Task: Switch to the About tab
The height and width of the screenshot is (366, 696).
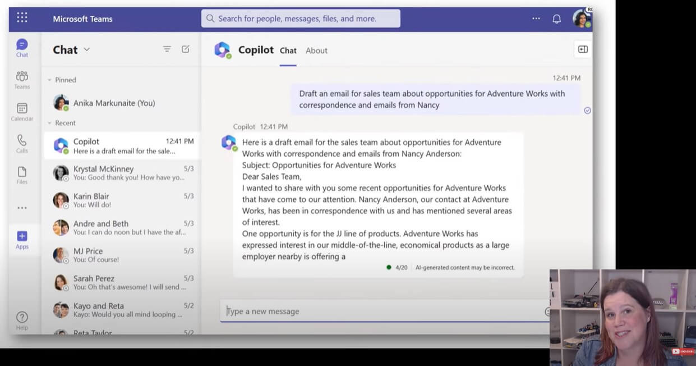Action: 316,51
